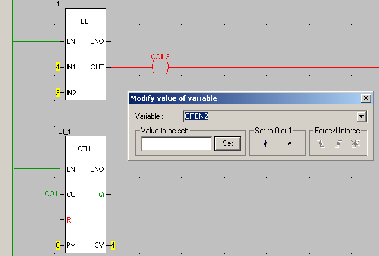Click the CV pin label of CTU block
379x256 pixels.
pos(99,245)
